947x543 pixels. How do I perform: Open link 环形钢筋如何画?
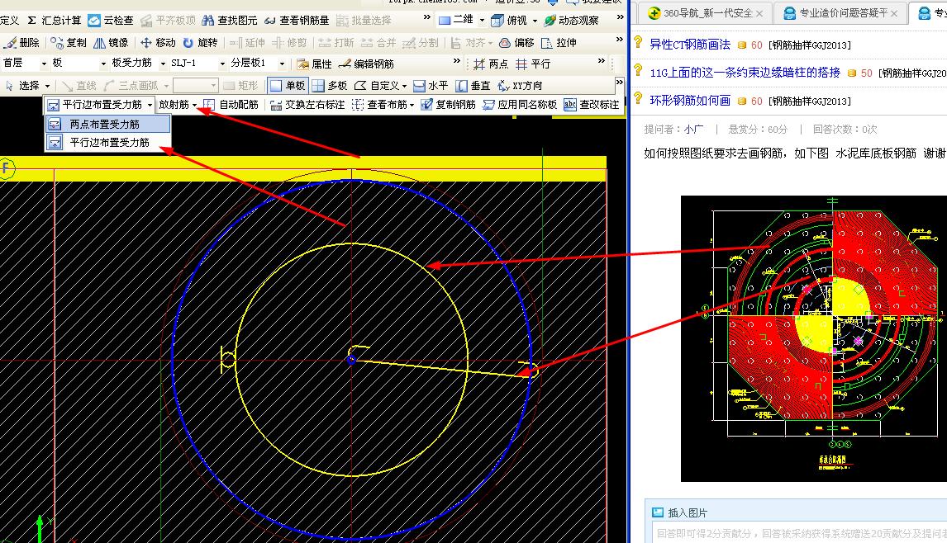pyautogui.click(x=690, y=101)
